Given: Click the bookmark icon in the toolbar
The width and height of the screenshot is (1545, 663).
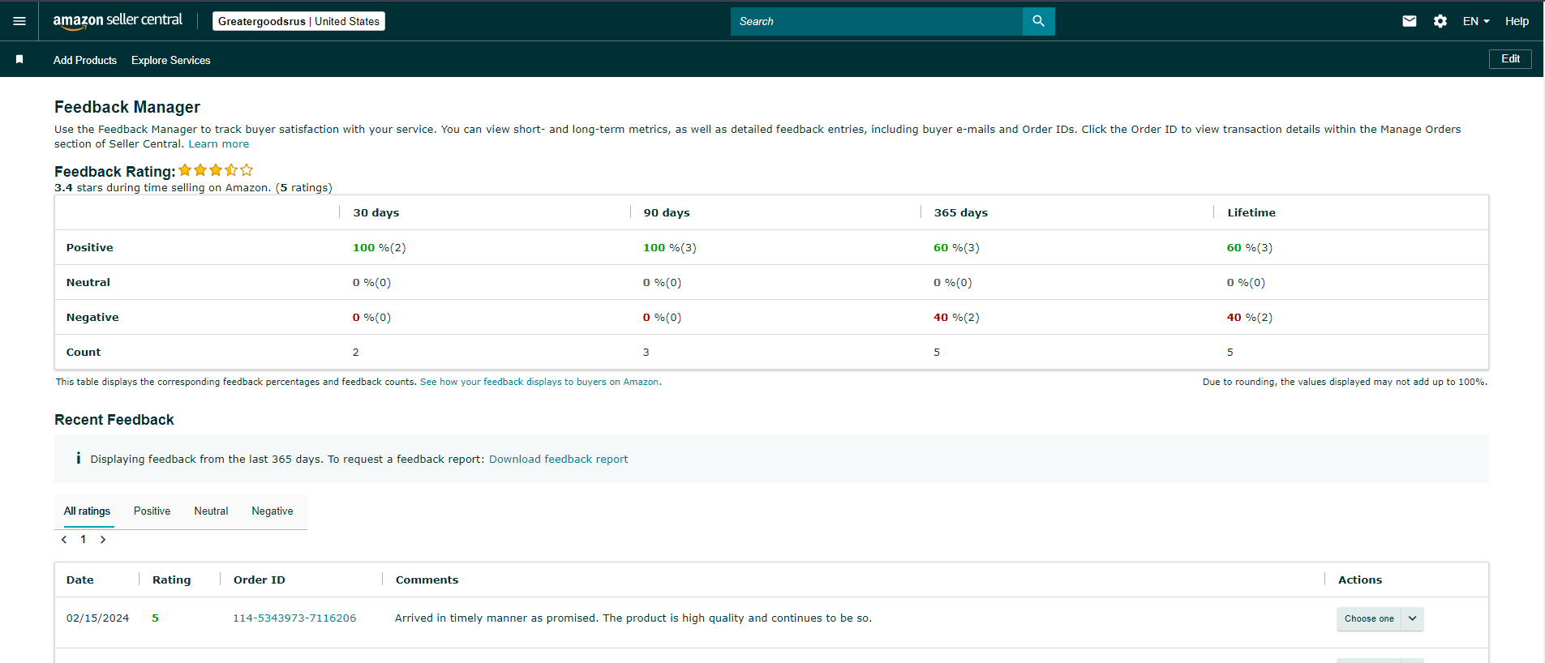Looking at the screenshot, I should pyautogui.click(x=19, y=59).
